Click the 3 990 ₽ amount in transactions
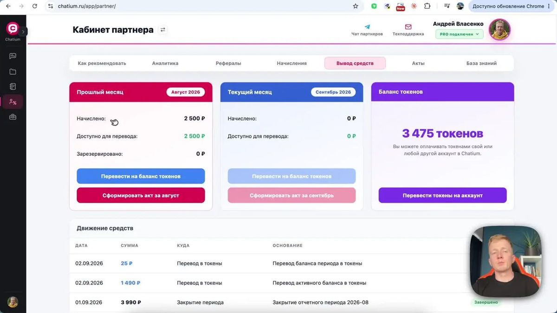This screenshot has width=557, height=313. point(131,302)
